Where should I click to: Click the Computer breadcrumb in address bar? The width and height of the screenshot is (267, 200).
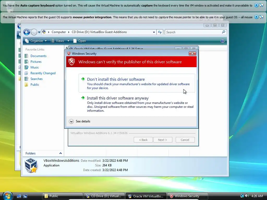[59, 32]
